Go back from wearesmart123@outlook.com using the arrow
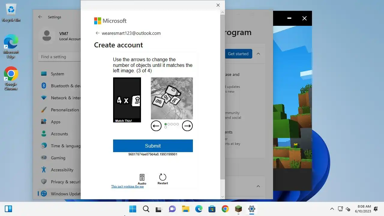This screenshot has height=216, width=384. click(97, 33)
